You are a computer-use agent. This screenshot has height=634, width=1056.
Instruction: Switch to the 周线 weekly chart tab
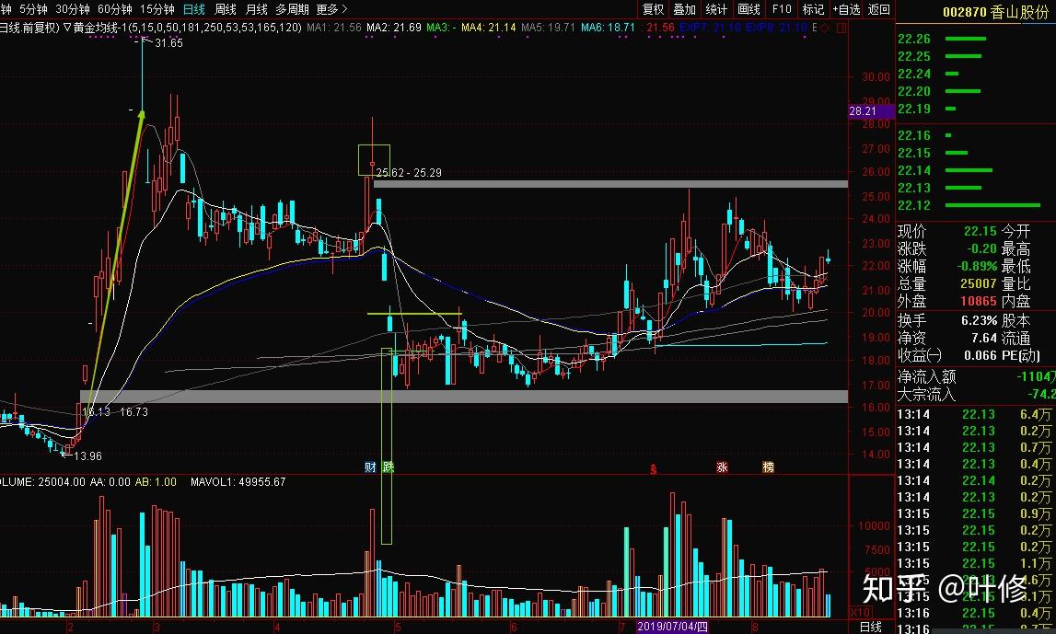point(225,9)
